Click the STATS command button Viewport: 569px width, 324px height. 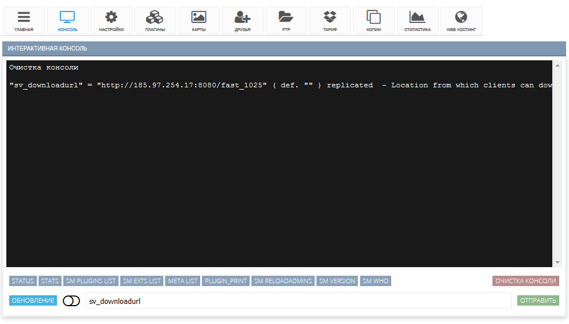(x=49, y=281)
